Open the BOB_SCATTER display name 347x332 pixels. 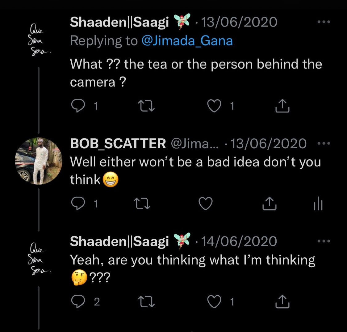tap(118, 144)
